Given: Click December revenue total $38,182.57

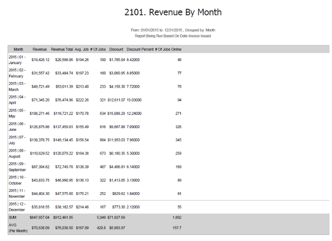Looking at the screenshot, I should pyautogui.click(x=64, y=207).
